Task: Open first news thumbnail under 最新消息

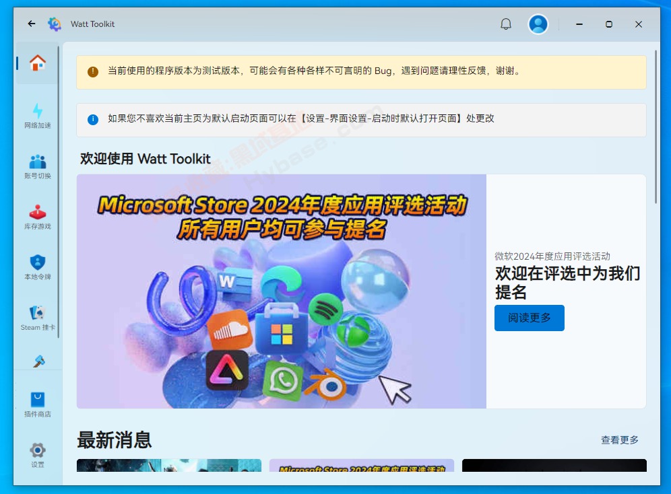Action: pyautogui.click(x=169, y=465)
